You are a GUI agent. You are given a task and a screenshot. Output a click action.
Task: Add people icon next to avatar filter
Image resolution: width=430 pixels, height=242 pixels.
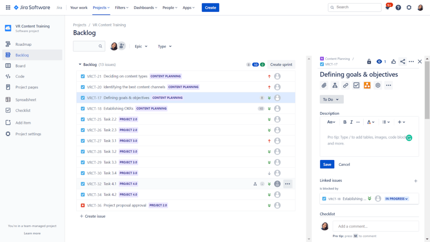pos(122,46)
